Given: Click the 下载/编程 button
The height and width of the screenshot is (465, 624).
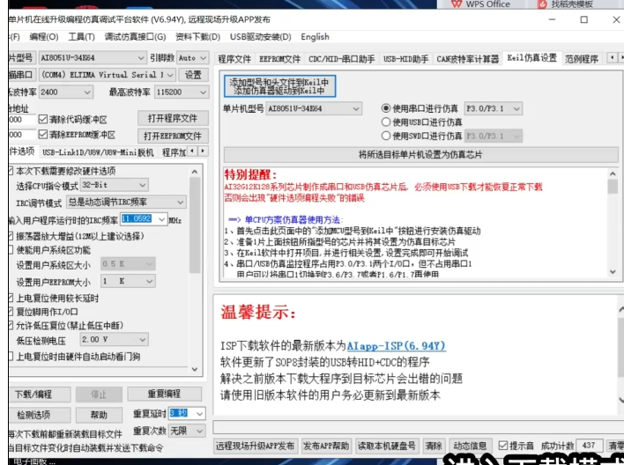Looking at the screenshot, I should click(x=40, y=395).
